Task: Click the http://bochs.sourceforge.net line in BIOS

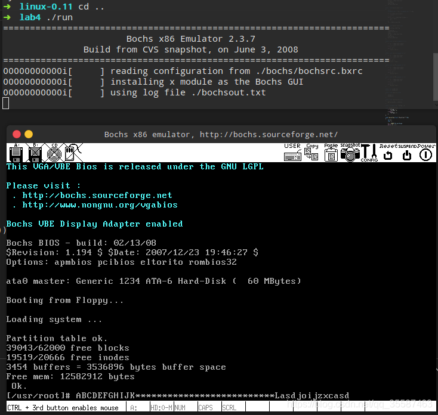Action: tap(97, 195)
